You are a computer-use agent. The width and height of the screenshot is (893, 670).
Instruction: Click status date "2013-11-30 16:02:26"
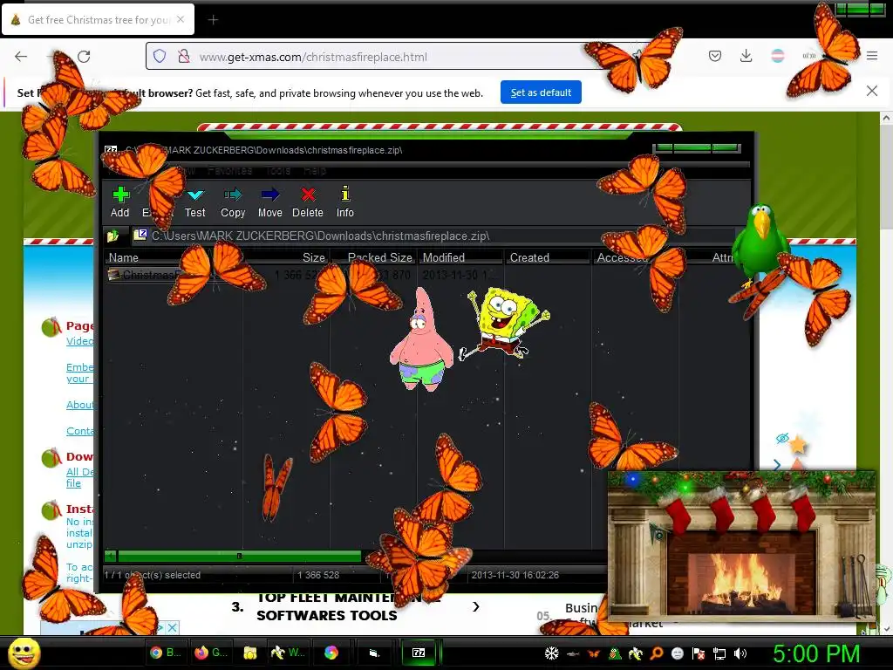click(x=515, y=575)
